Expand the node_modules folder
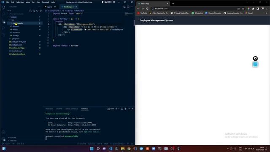Viewport: 270px width, 152px height. coord(24,14)
